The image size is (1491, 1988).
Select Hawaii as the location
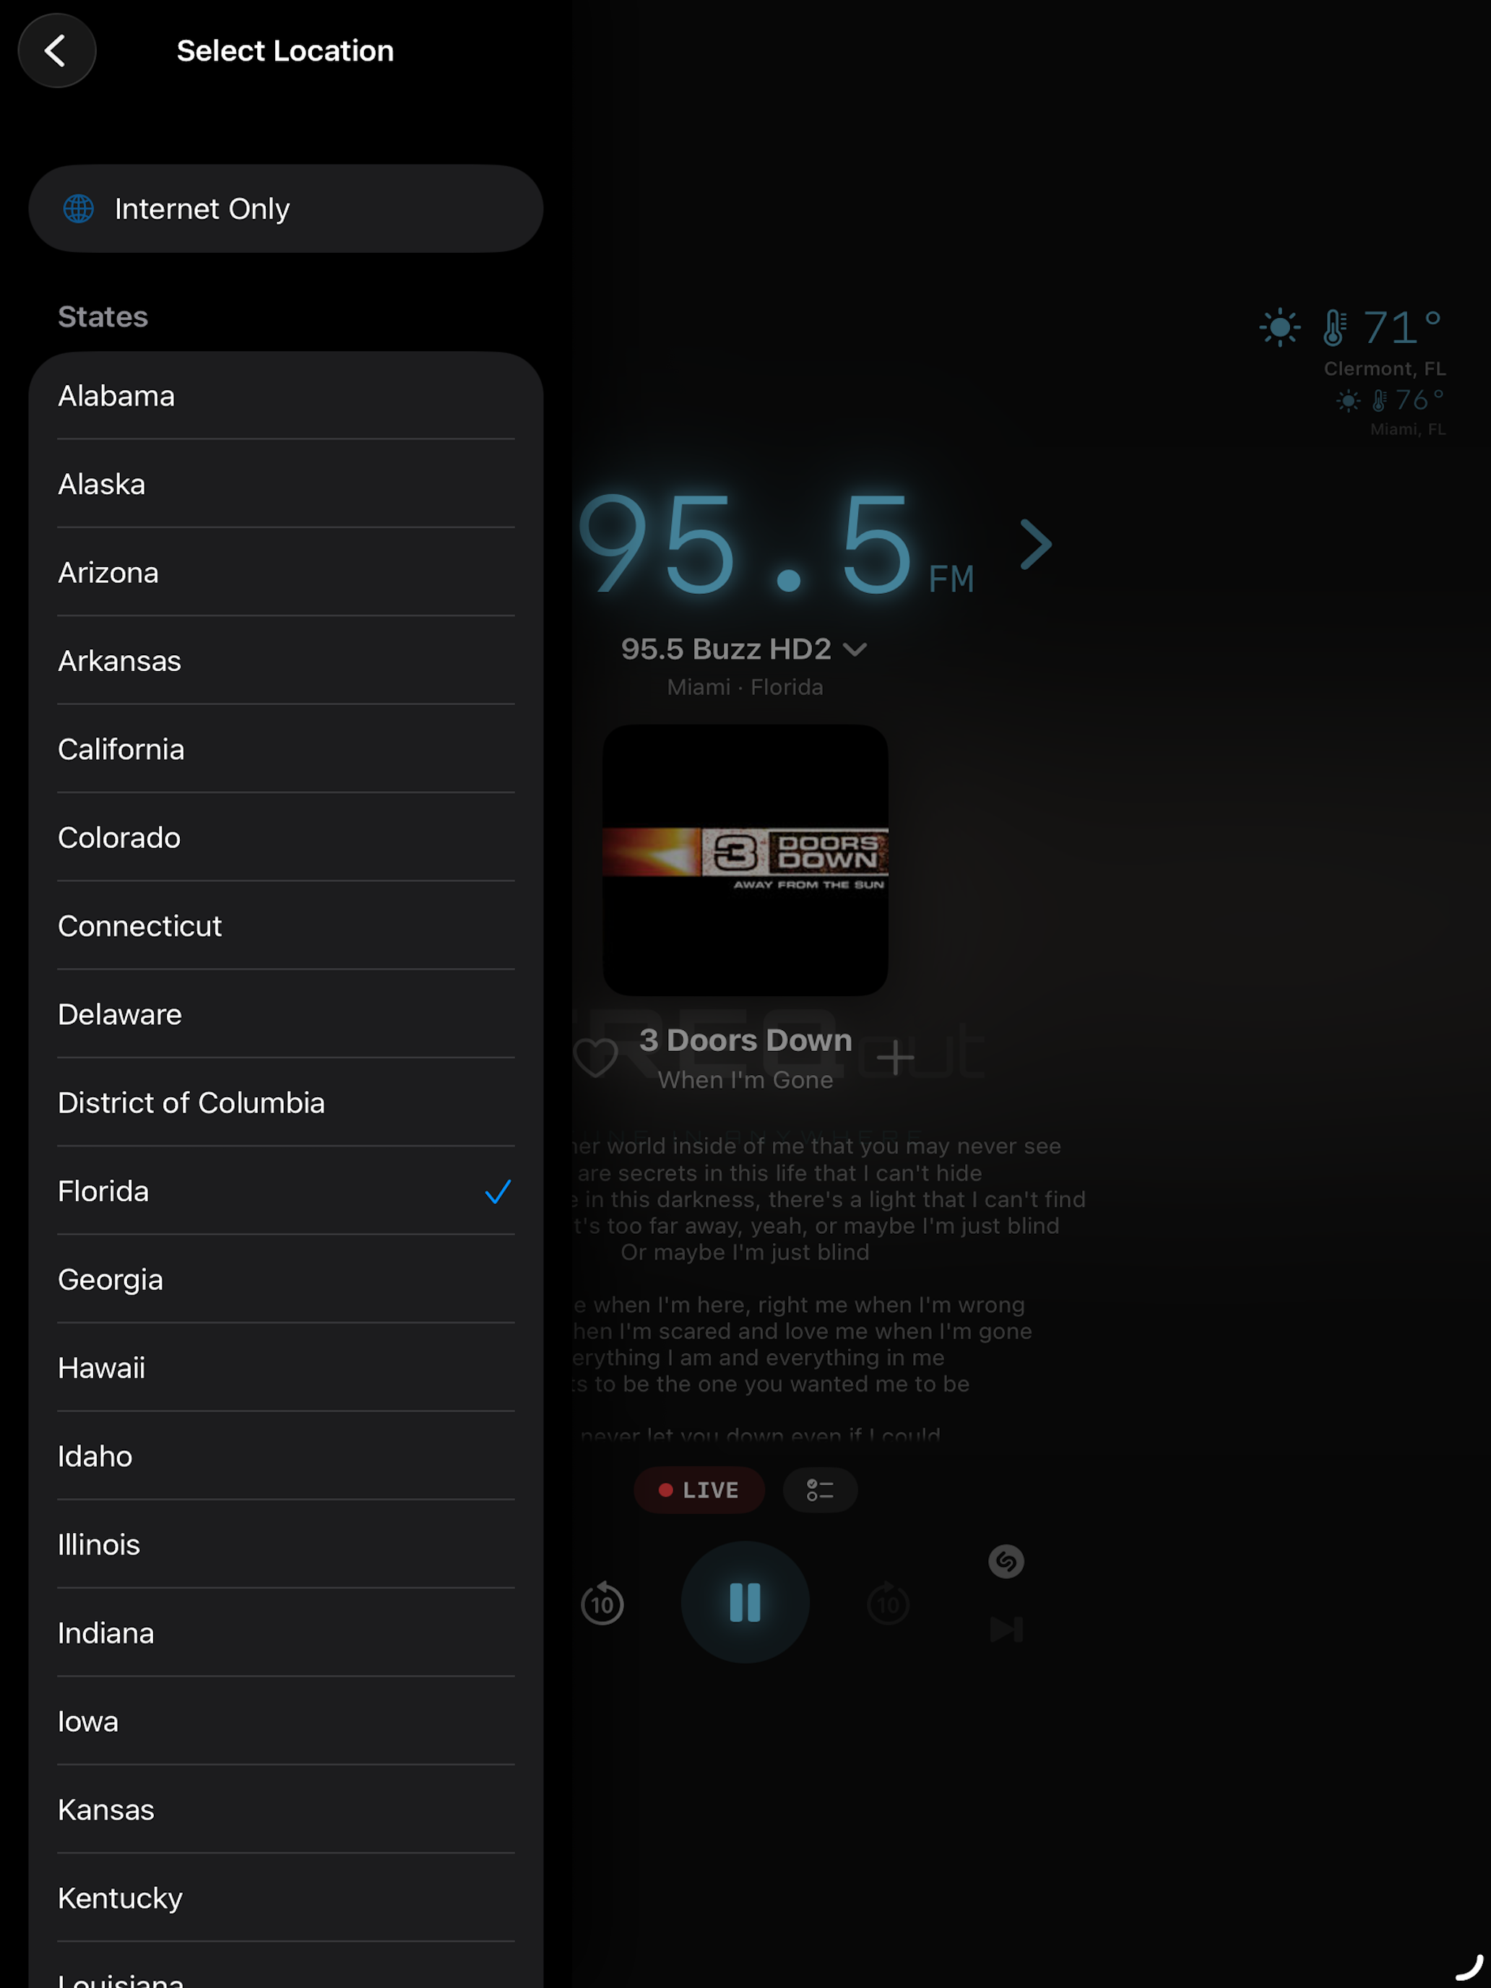coord(286,1368)
